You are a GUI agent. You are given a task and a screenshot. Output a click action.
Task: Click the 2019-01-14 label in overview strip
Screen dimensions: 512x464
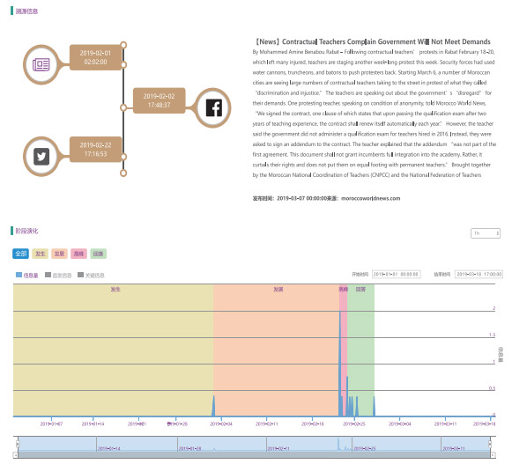(109, 449)
